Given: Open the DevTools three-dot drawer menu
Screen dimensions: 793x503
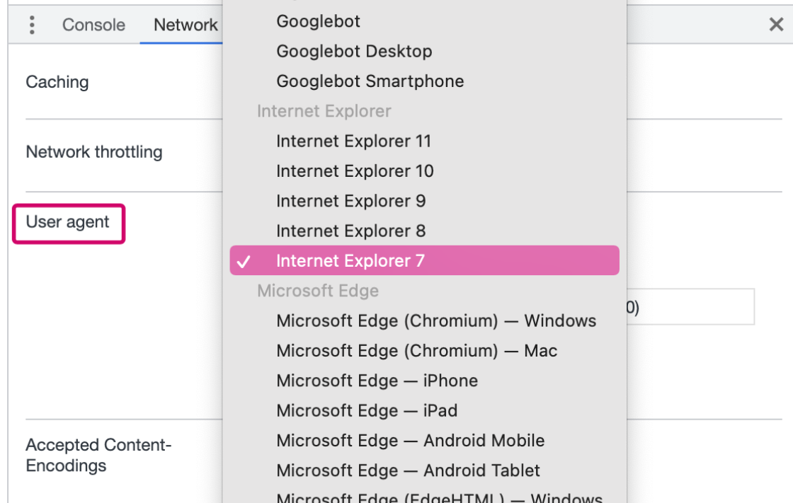Looking at the screenshot, I should [x=32, y=25].
